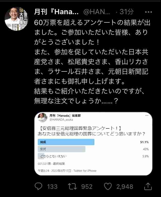The image size is (161, 197).
Task: Open the share upload icon
Action: point(148,186)
